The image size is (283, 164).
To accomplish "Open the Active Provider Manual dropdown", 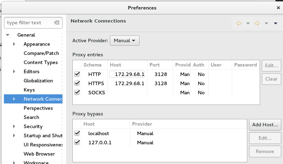I will [124, 40].
